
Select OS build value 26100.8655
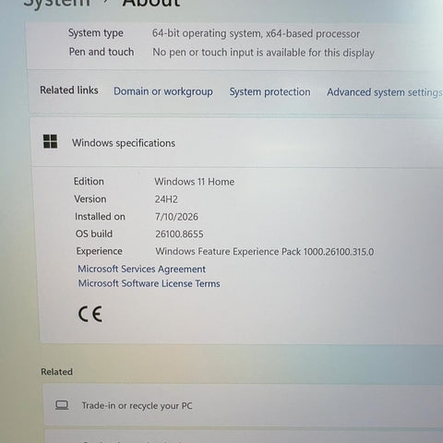(179, 234)
